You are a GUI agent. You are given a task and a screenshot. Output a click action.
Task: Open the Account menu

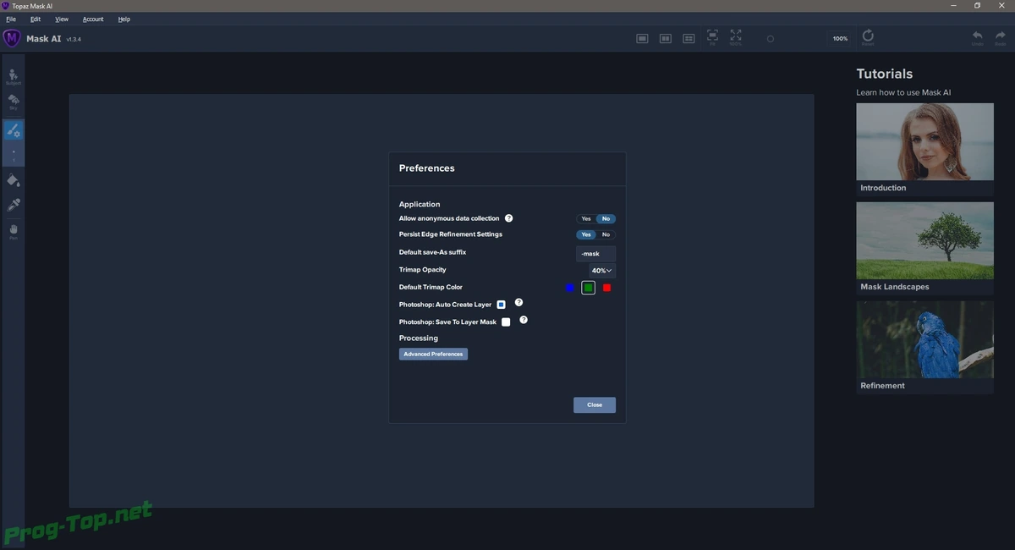(93, 19)
